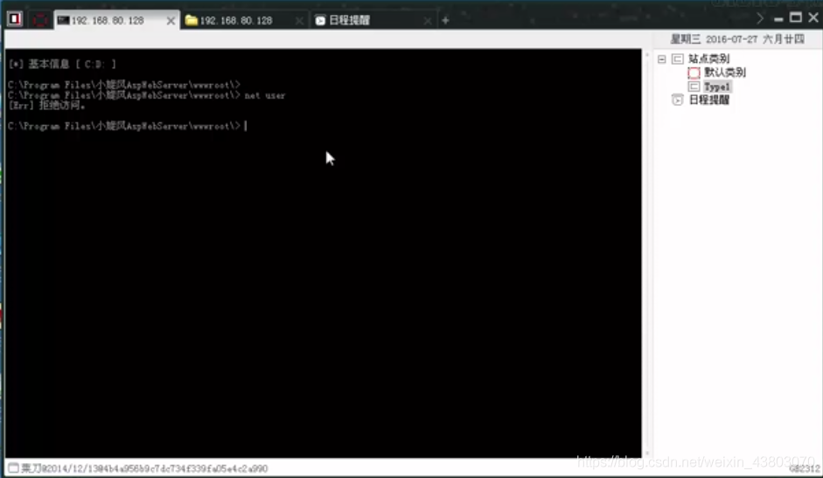The height and width of the screenshot is (478, 823).
Task: Click the red dashed square icon
Action: (40, 20)
